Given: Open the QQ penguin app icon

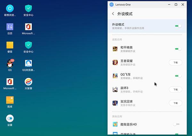Looking at the screenshot, I should point(10,63).
